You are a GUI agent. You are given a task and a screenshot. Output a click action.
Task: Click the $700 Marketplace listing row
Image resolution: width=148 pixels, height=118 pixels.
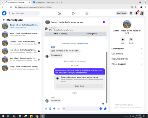point(75,29)
